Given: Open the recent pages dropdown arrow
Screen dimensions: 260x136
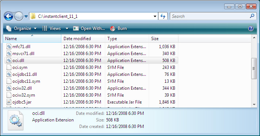Looking at the screenshot, I should click(x=26, y=16).
